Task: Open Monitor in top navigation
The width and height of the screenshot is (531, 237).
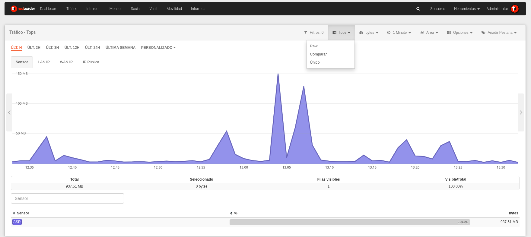Action: click(x=116, y=9)
